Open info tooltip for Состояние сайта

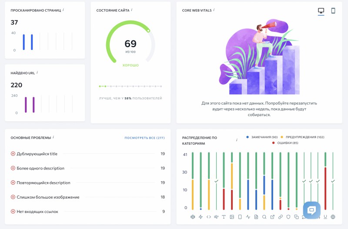[132, 10]
